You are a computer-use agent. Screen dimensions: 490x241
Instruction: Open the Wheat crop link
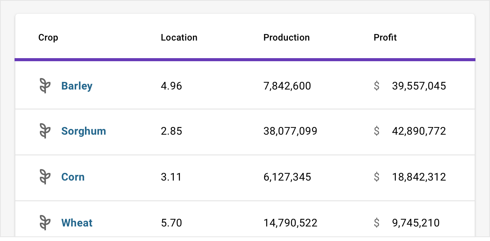[x=77, y=223]
